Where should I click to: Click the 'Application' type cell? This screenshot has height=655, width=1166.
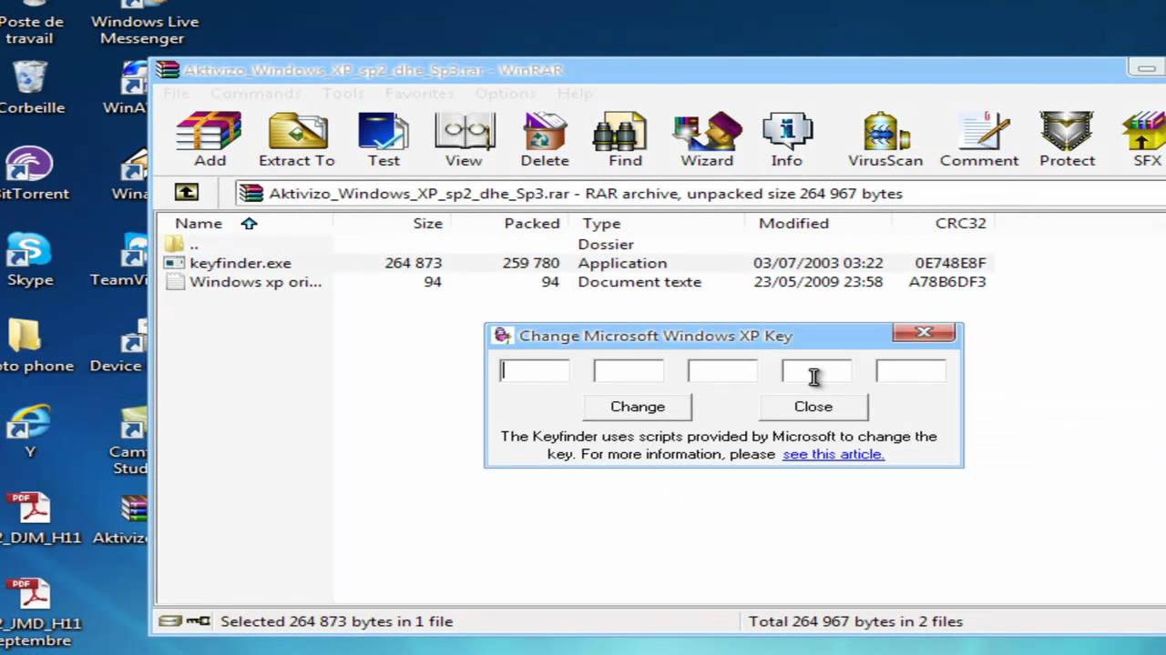(622, 263)
